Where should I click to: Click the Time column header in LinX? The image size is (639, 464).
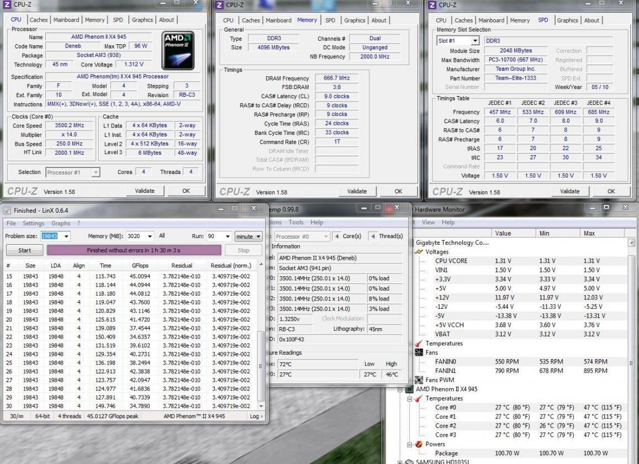point(105,266)
